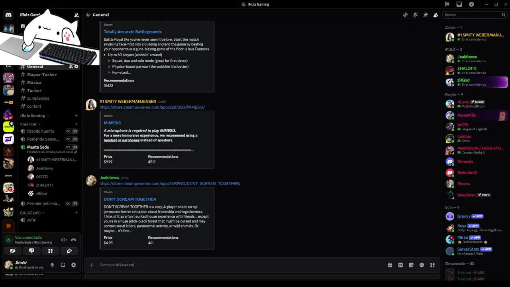Select member AloneKillz in member list
Screen dimensions: 510x287
[x=476, y=115]
